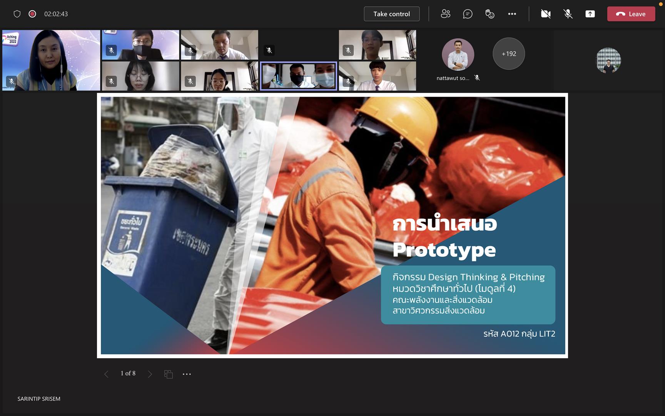Open the participants panel icon
The width and height of the screenshot is (665, 416).
click(x=445, y=14)
